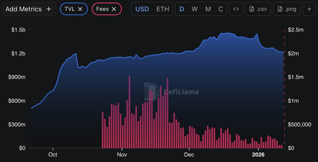The height and width of the screenshot is (162, 318).
Task: Select cumulative view C
Action: click(x=220, y=9)
